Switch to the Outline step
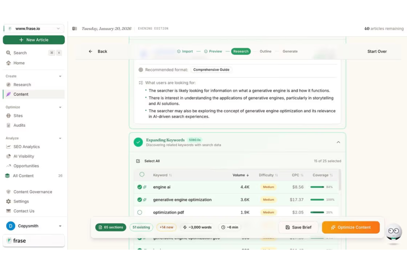 (265, 51)
